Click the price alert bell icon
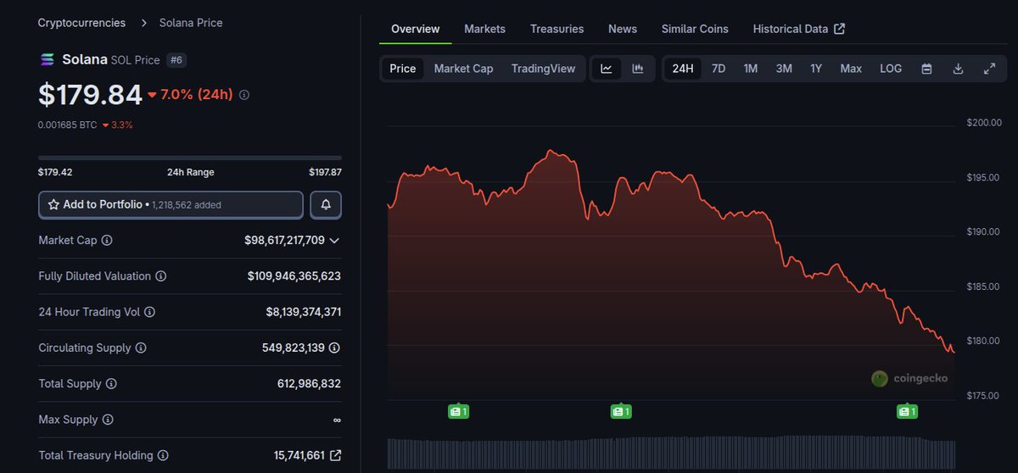Viewport: 1018px width, 473px height. click(x=326, y=205)
